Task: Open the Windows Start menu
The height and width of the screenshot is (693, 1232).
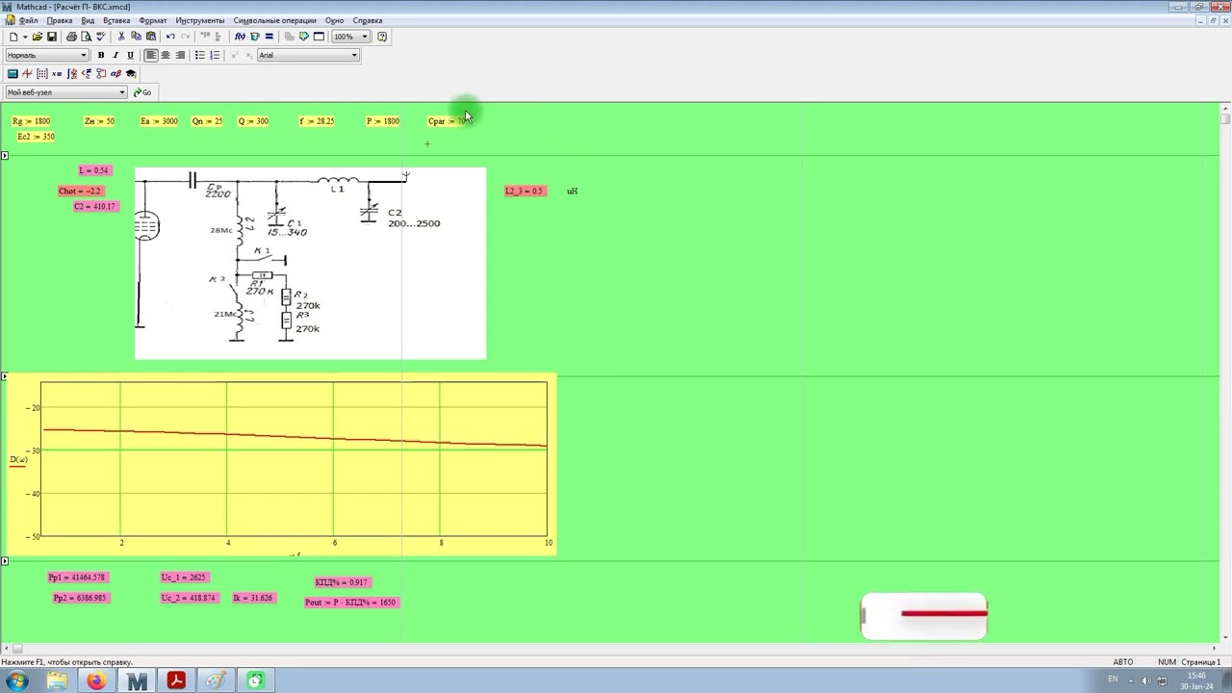Action: (x=16, y=681)
